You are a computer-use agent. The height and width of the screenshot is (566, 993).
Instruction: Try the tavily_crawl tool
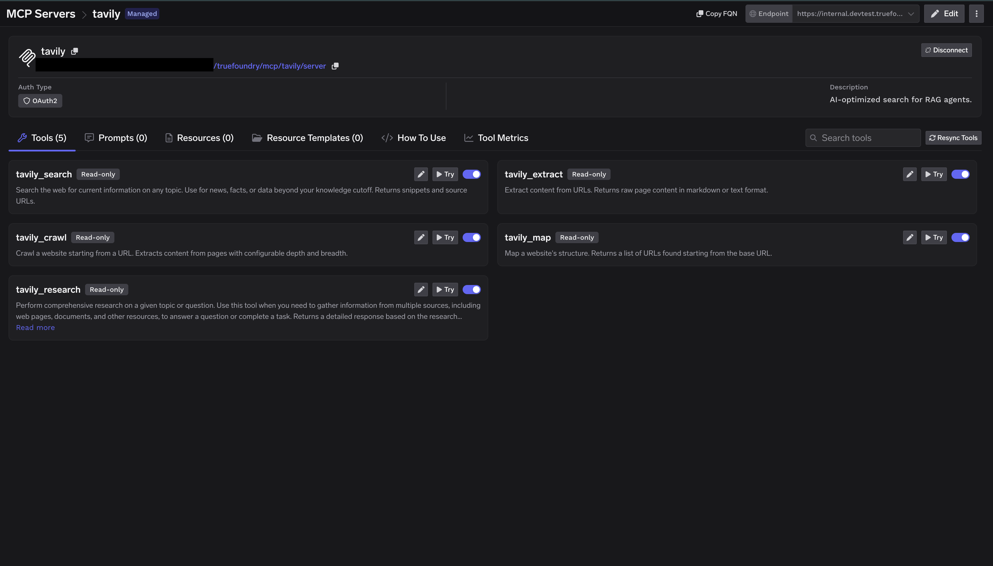[x=445, y=237]
